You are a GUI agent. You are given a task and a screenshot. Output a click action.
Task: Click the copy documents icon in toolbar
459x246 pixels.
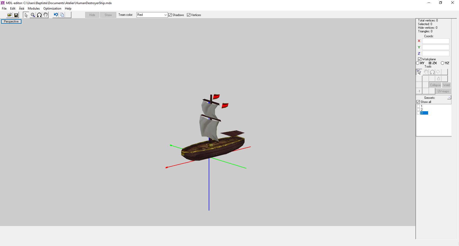pos(62,15)
